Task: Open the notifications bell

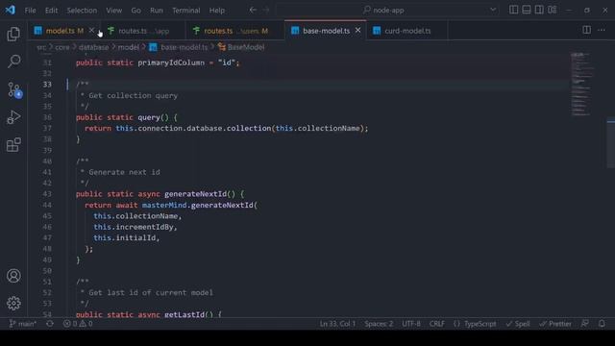Action: coord(602,324)
